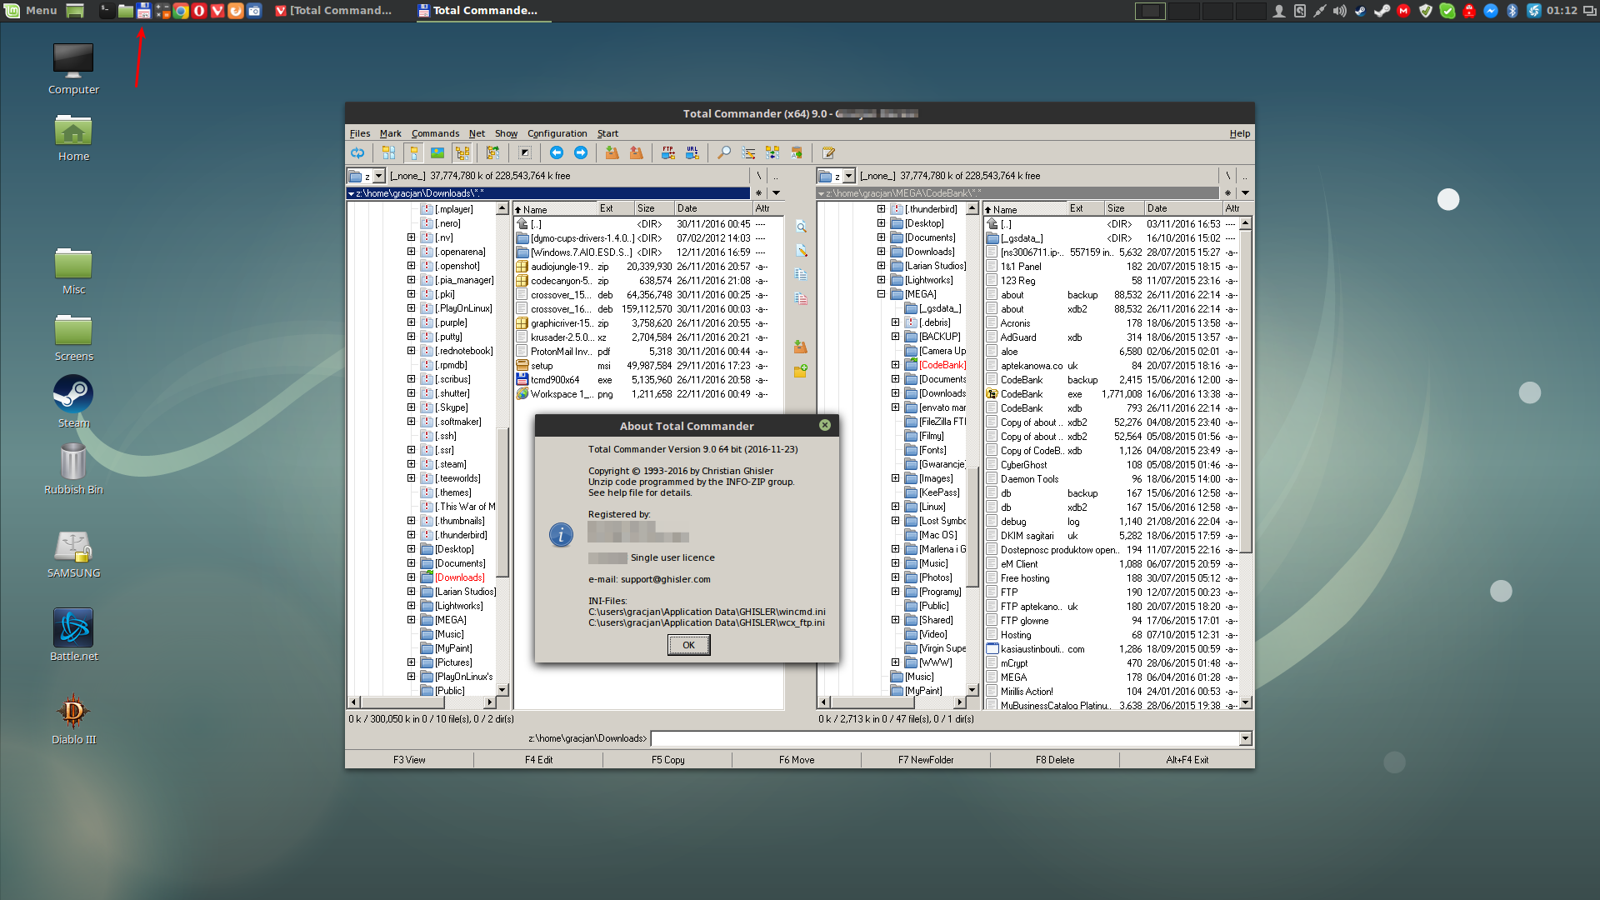Open the URL new FTP connection icon
This screenshot has width=1600, height=900.
pos(692,152)
